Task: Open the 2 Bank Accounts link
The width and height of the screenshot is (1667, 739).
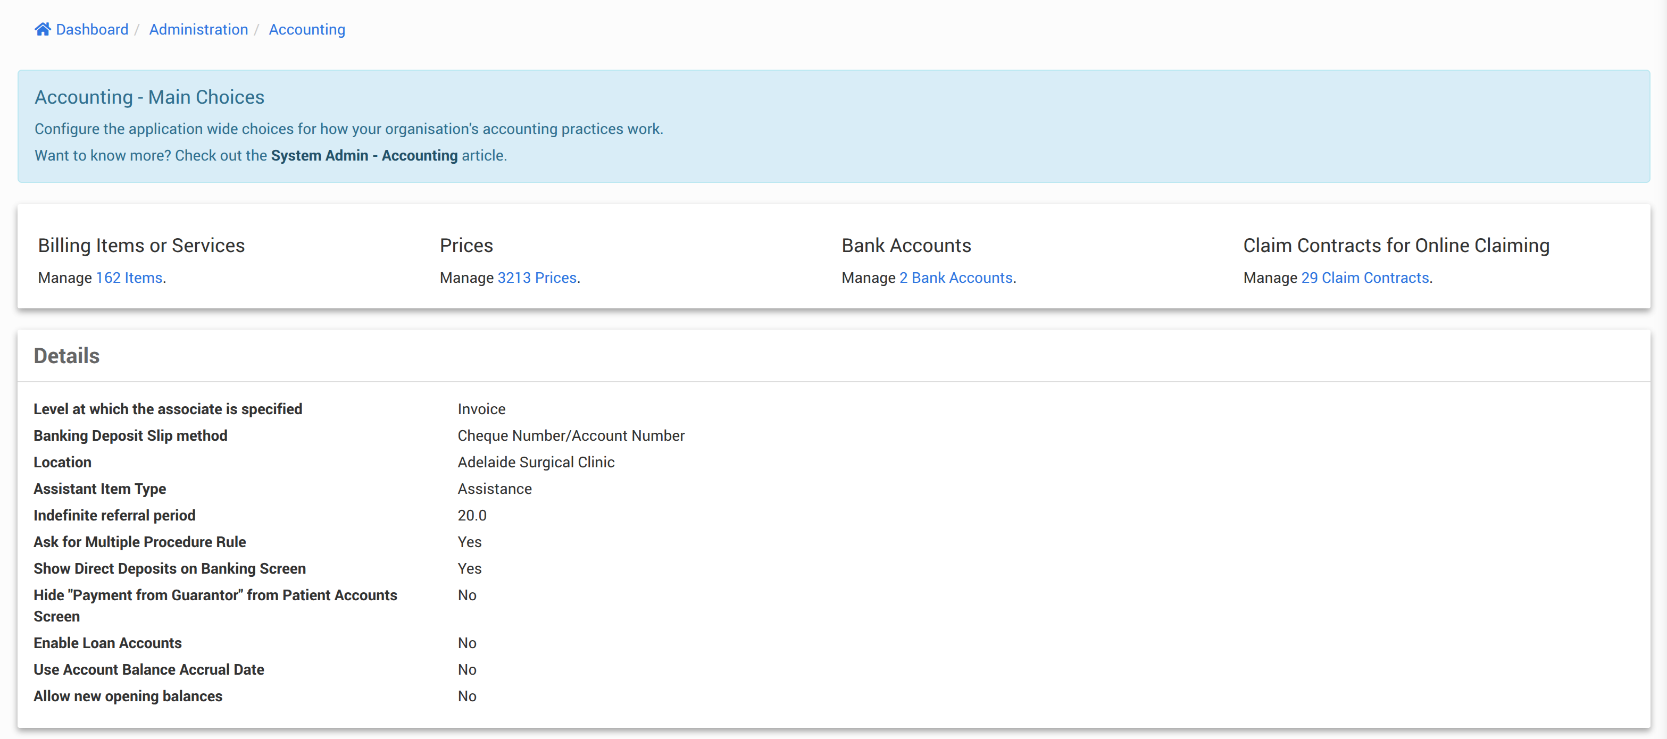Action: pyautogui.click(x=955, y=278)
